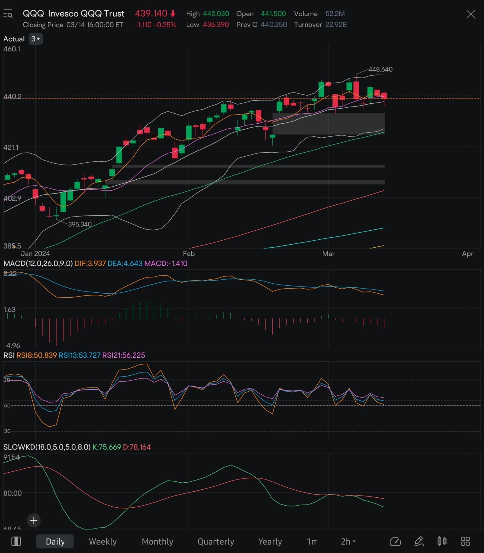This screenshot has width=484, height=553.
Task: Click the 395.340 low price marker
Action: click(x=80, y=224)
